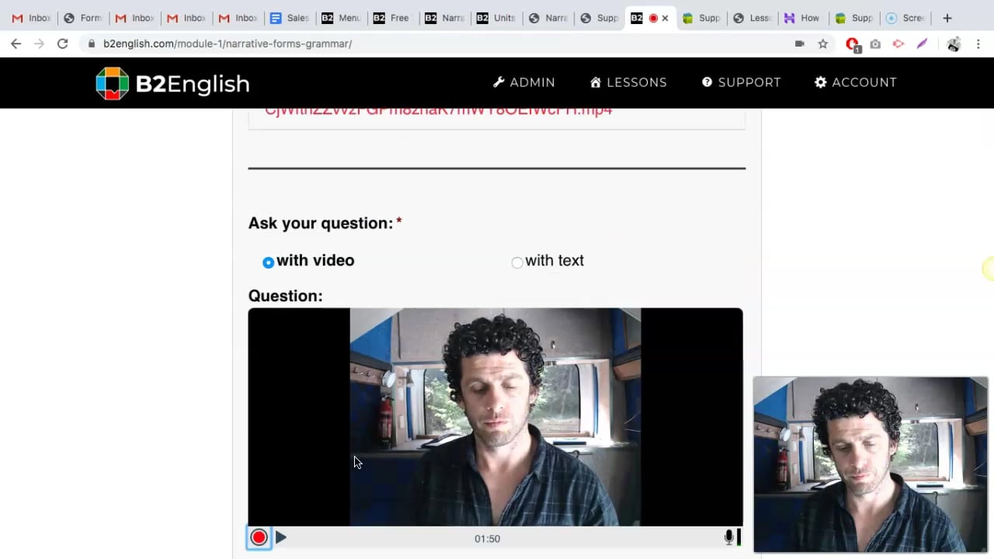
Task: Click the microphone icon in recorder bar
Action: (x=728, y=537)
